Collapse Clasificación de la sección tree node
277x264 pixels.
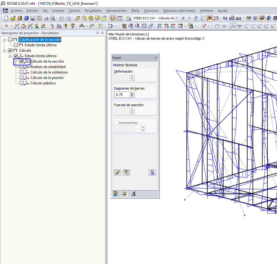(5, 40)
